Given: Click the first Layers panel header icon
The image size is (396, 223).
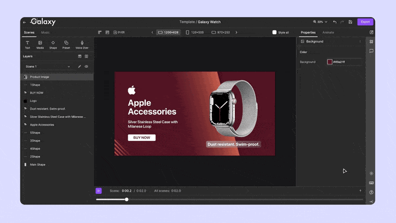Looking at the screenshot, I should pos(80,56).
